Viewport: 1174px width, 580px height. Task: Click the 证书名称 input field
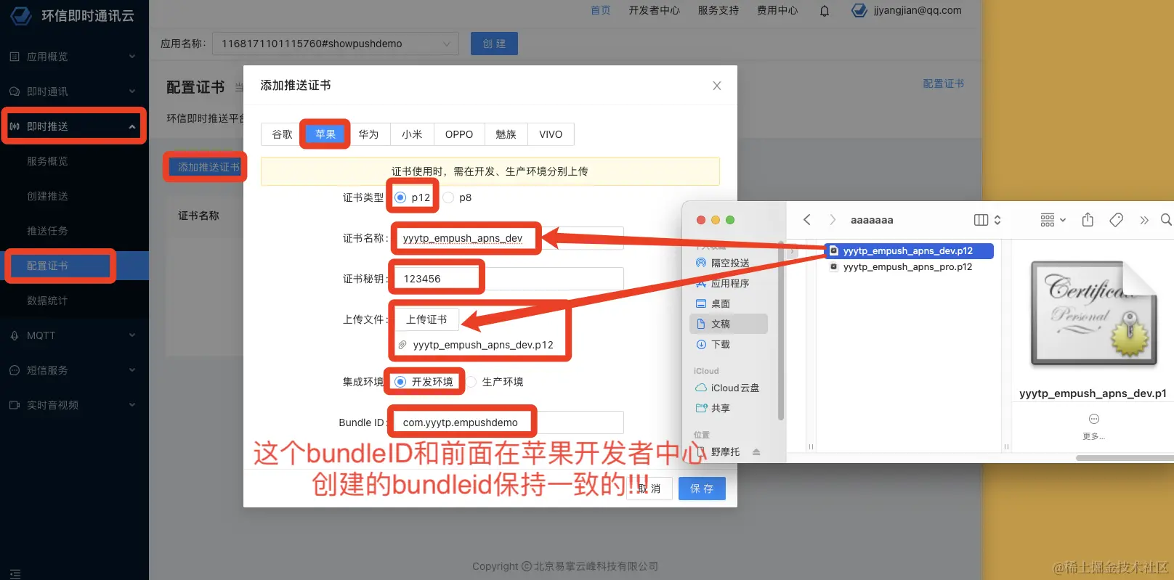509,238
